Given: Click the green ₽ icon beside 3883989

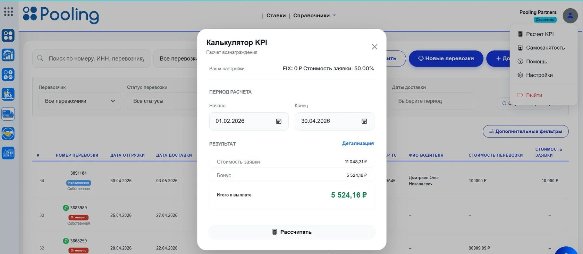Looking at the screenshot, I should click(66, 208).
